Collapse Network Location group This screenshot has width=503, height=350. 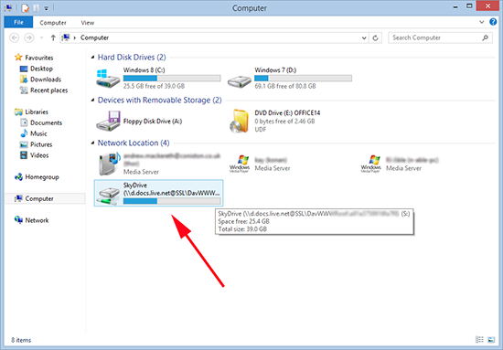tap(92, 143)
